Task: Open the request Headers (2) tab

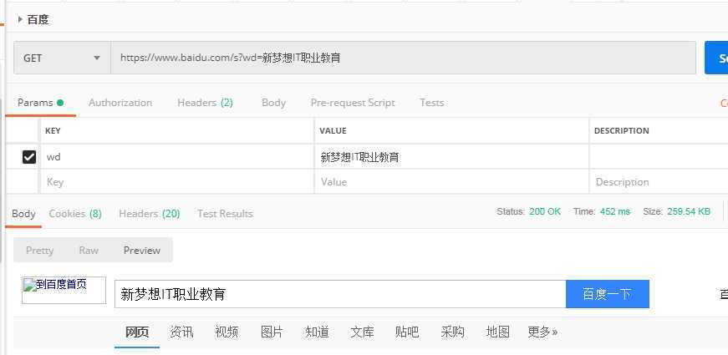Action: [x=205, y=103]
